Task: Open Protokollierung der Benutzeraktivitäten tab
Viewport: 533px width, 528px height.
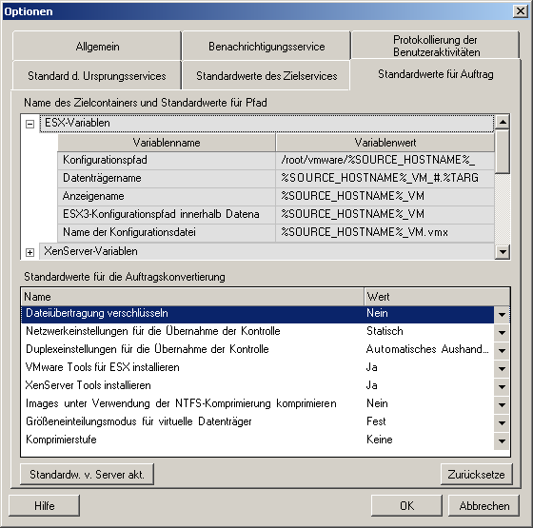Action: [x=436, y=46]
